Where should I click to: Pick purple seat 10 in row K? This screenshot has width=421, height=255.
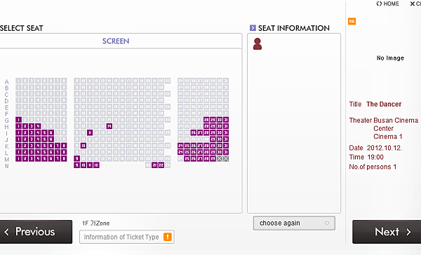coord(83,146)
